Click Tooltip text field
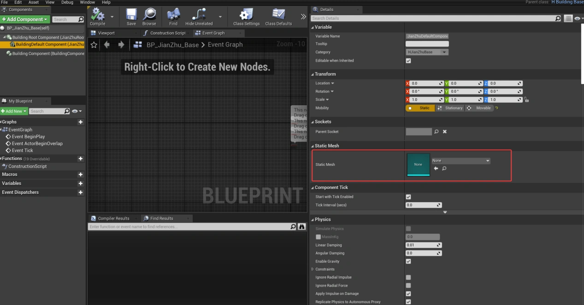This screenshot has height=305, width=584. coord(427,44)
